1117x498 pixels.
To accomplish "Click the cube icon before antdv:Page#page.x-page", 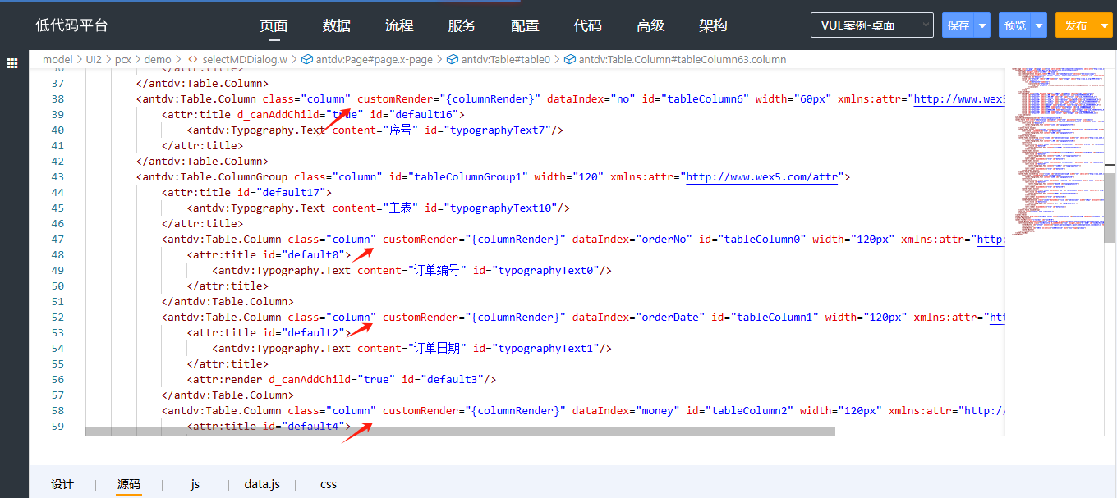I will point(306,59).
